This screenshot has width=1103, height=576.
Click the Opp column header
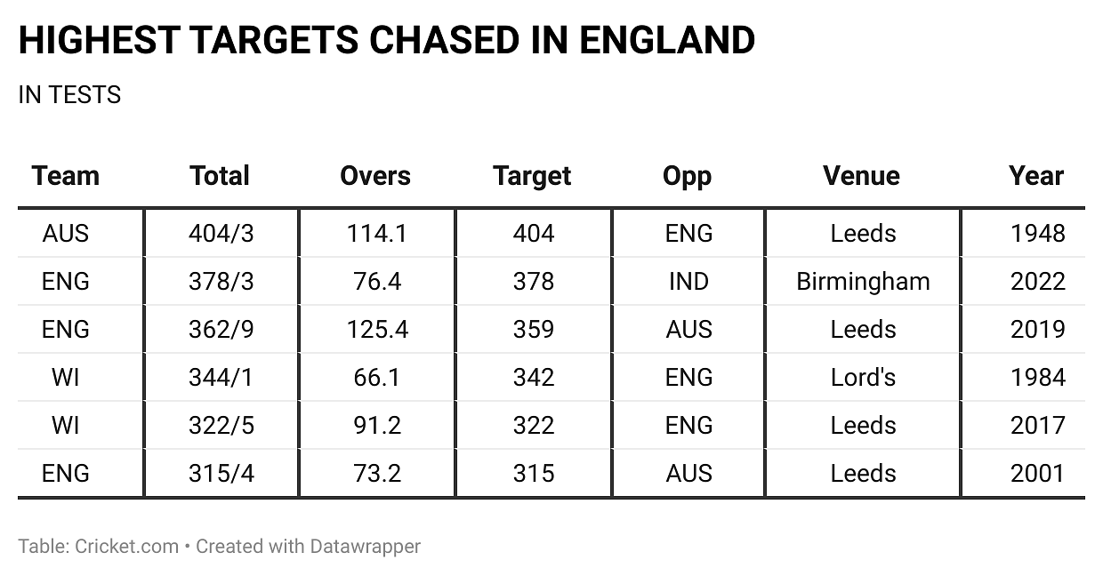688,176
